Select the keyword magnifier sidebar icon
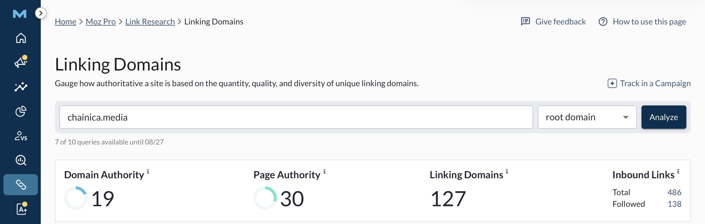 point(21,160)
